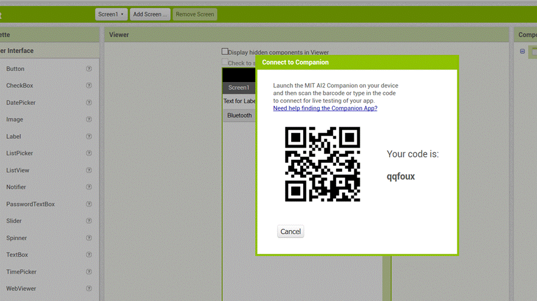Open help icon for Label component
The height and width of the screenshot is (301, 537).
[89, 136]
